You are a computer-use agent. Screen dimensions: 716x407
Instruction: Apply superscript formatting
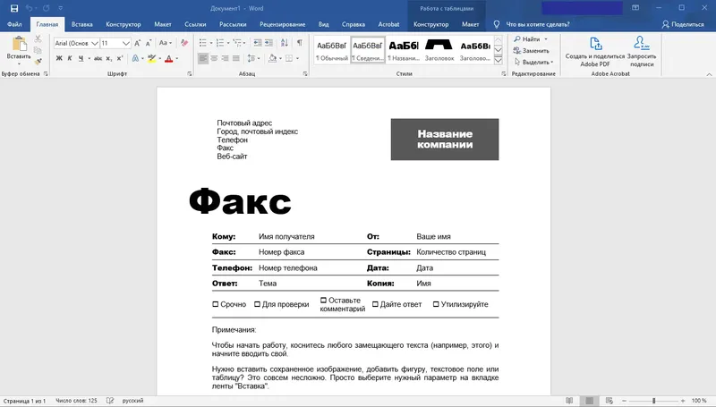(x=120, y=58)
